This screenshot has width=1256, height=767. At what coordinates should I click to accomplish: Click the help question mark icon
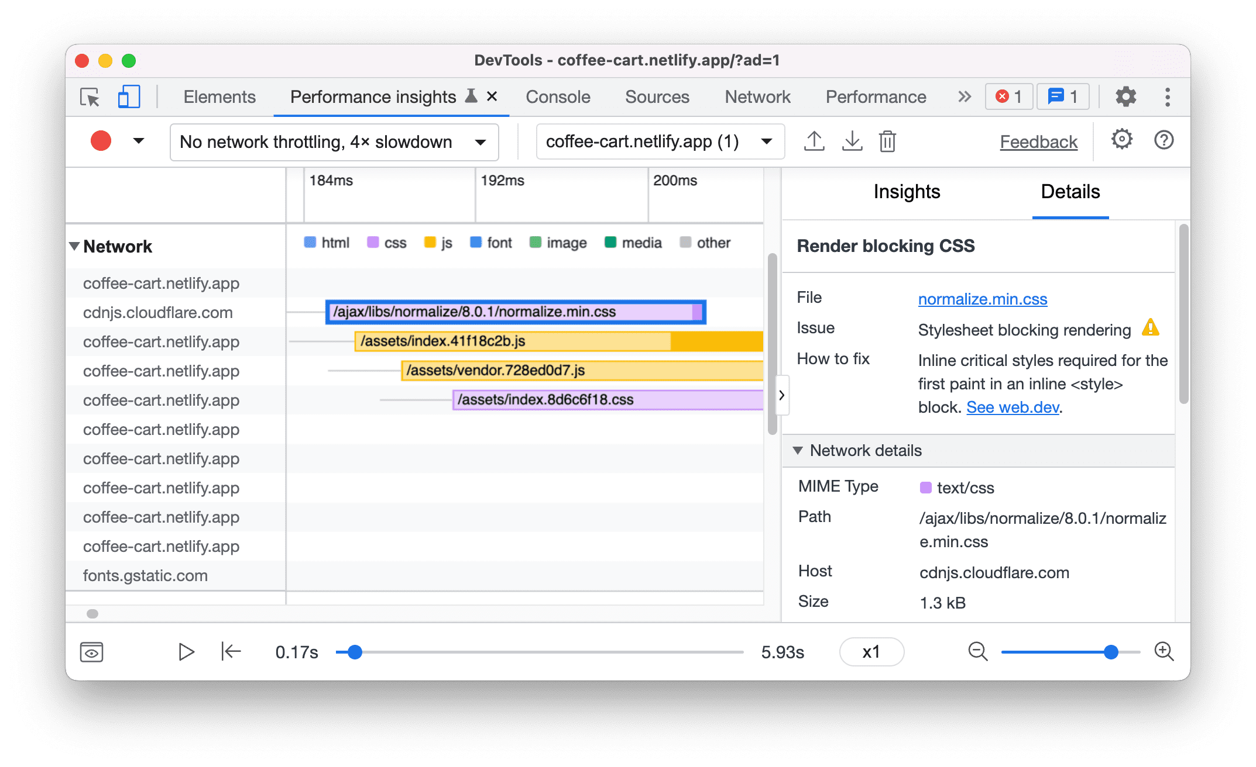pos(1165,141)
